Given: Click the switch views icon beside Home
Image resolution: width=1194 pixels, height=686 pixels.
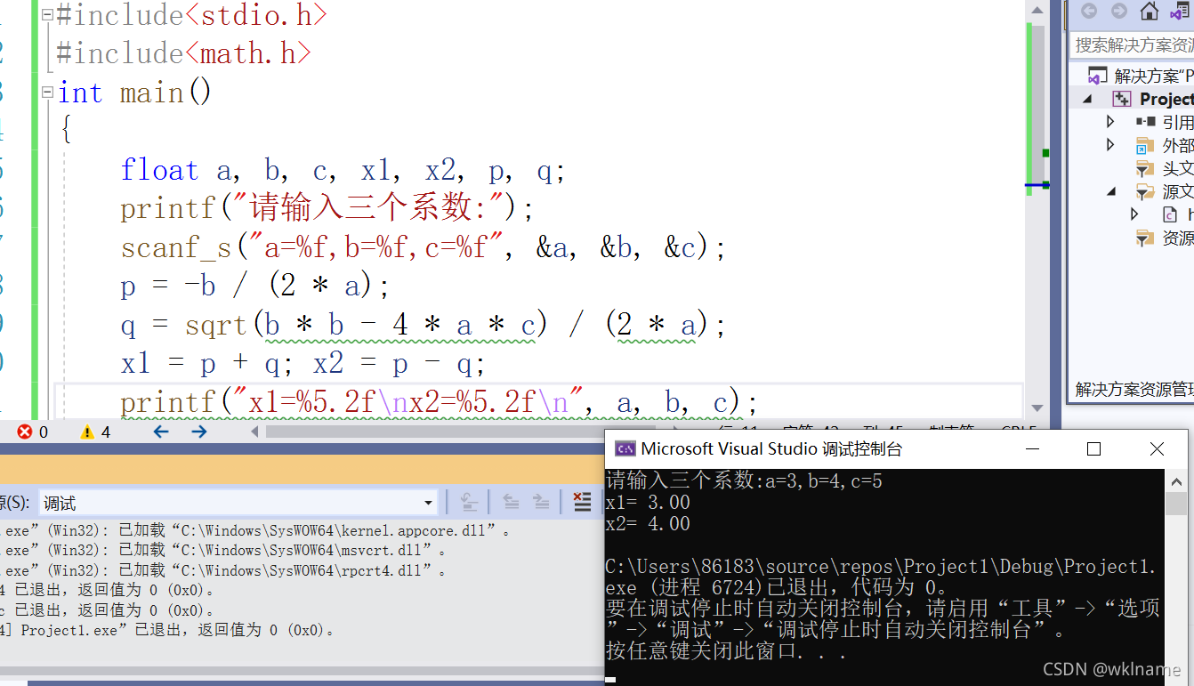Looking at the screenshot, I should [x=1182, y=12].
